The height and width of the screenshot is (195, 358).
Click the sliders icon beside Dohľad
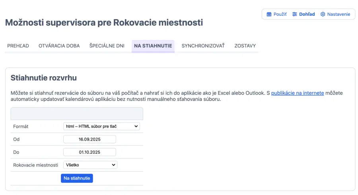[x=294, y=14]
